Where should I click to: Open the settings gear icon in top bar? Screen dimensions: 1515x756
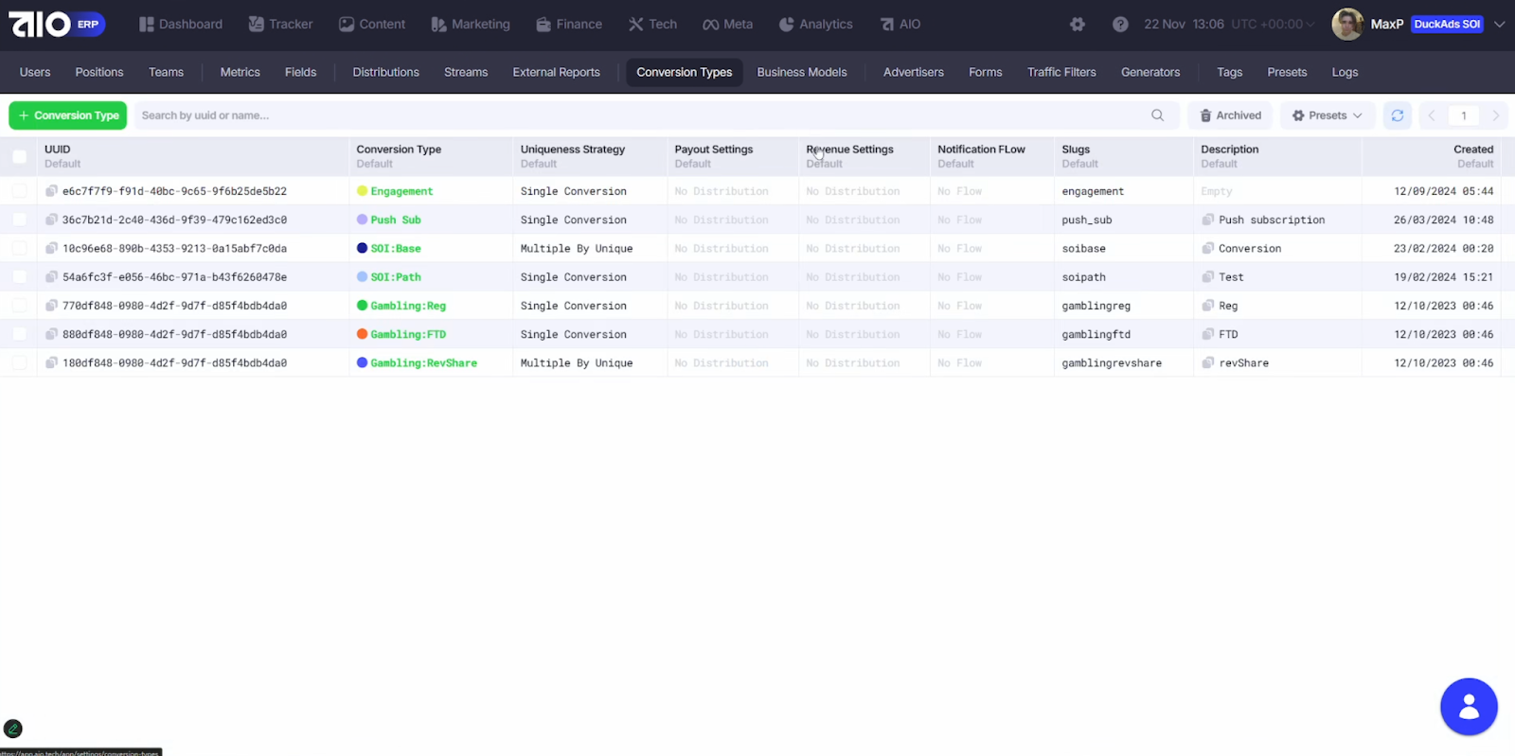[1077, 25]
